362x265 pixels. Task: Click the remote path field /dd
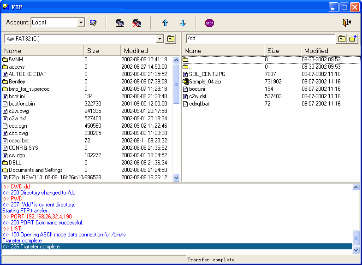(259, 39)
